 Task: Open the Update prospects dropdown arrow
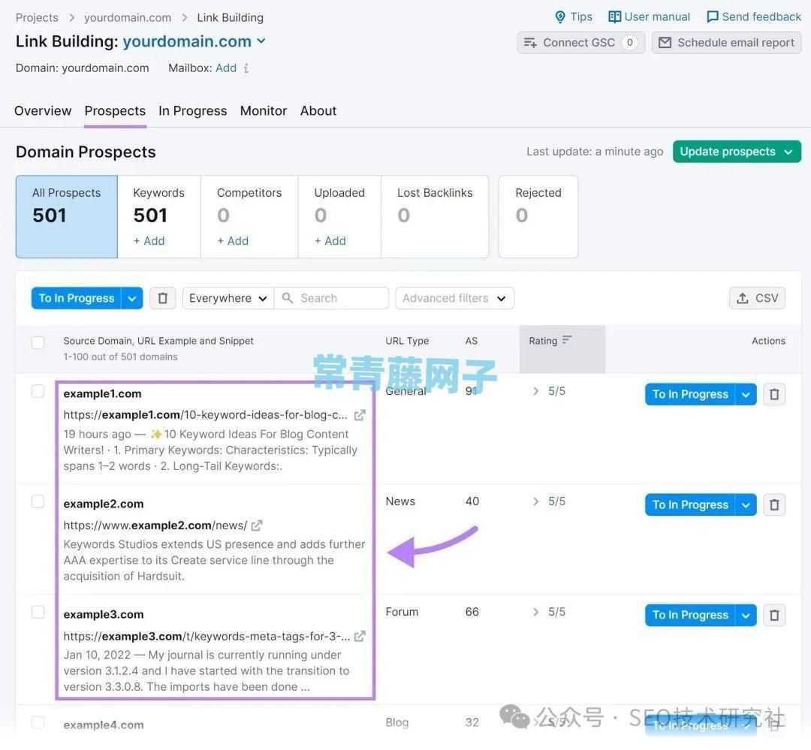[x=788, y=152]
